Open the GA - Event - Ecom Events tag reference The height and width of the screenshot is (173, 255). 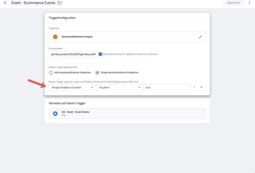pos(127,114)
